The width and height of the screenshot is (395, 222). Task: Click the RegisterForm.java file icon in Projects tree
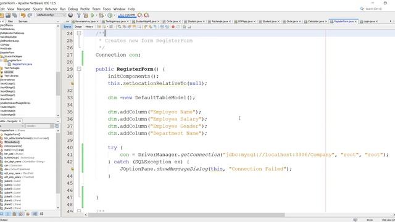[10, 64]
